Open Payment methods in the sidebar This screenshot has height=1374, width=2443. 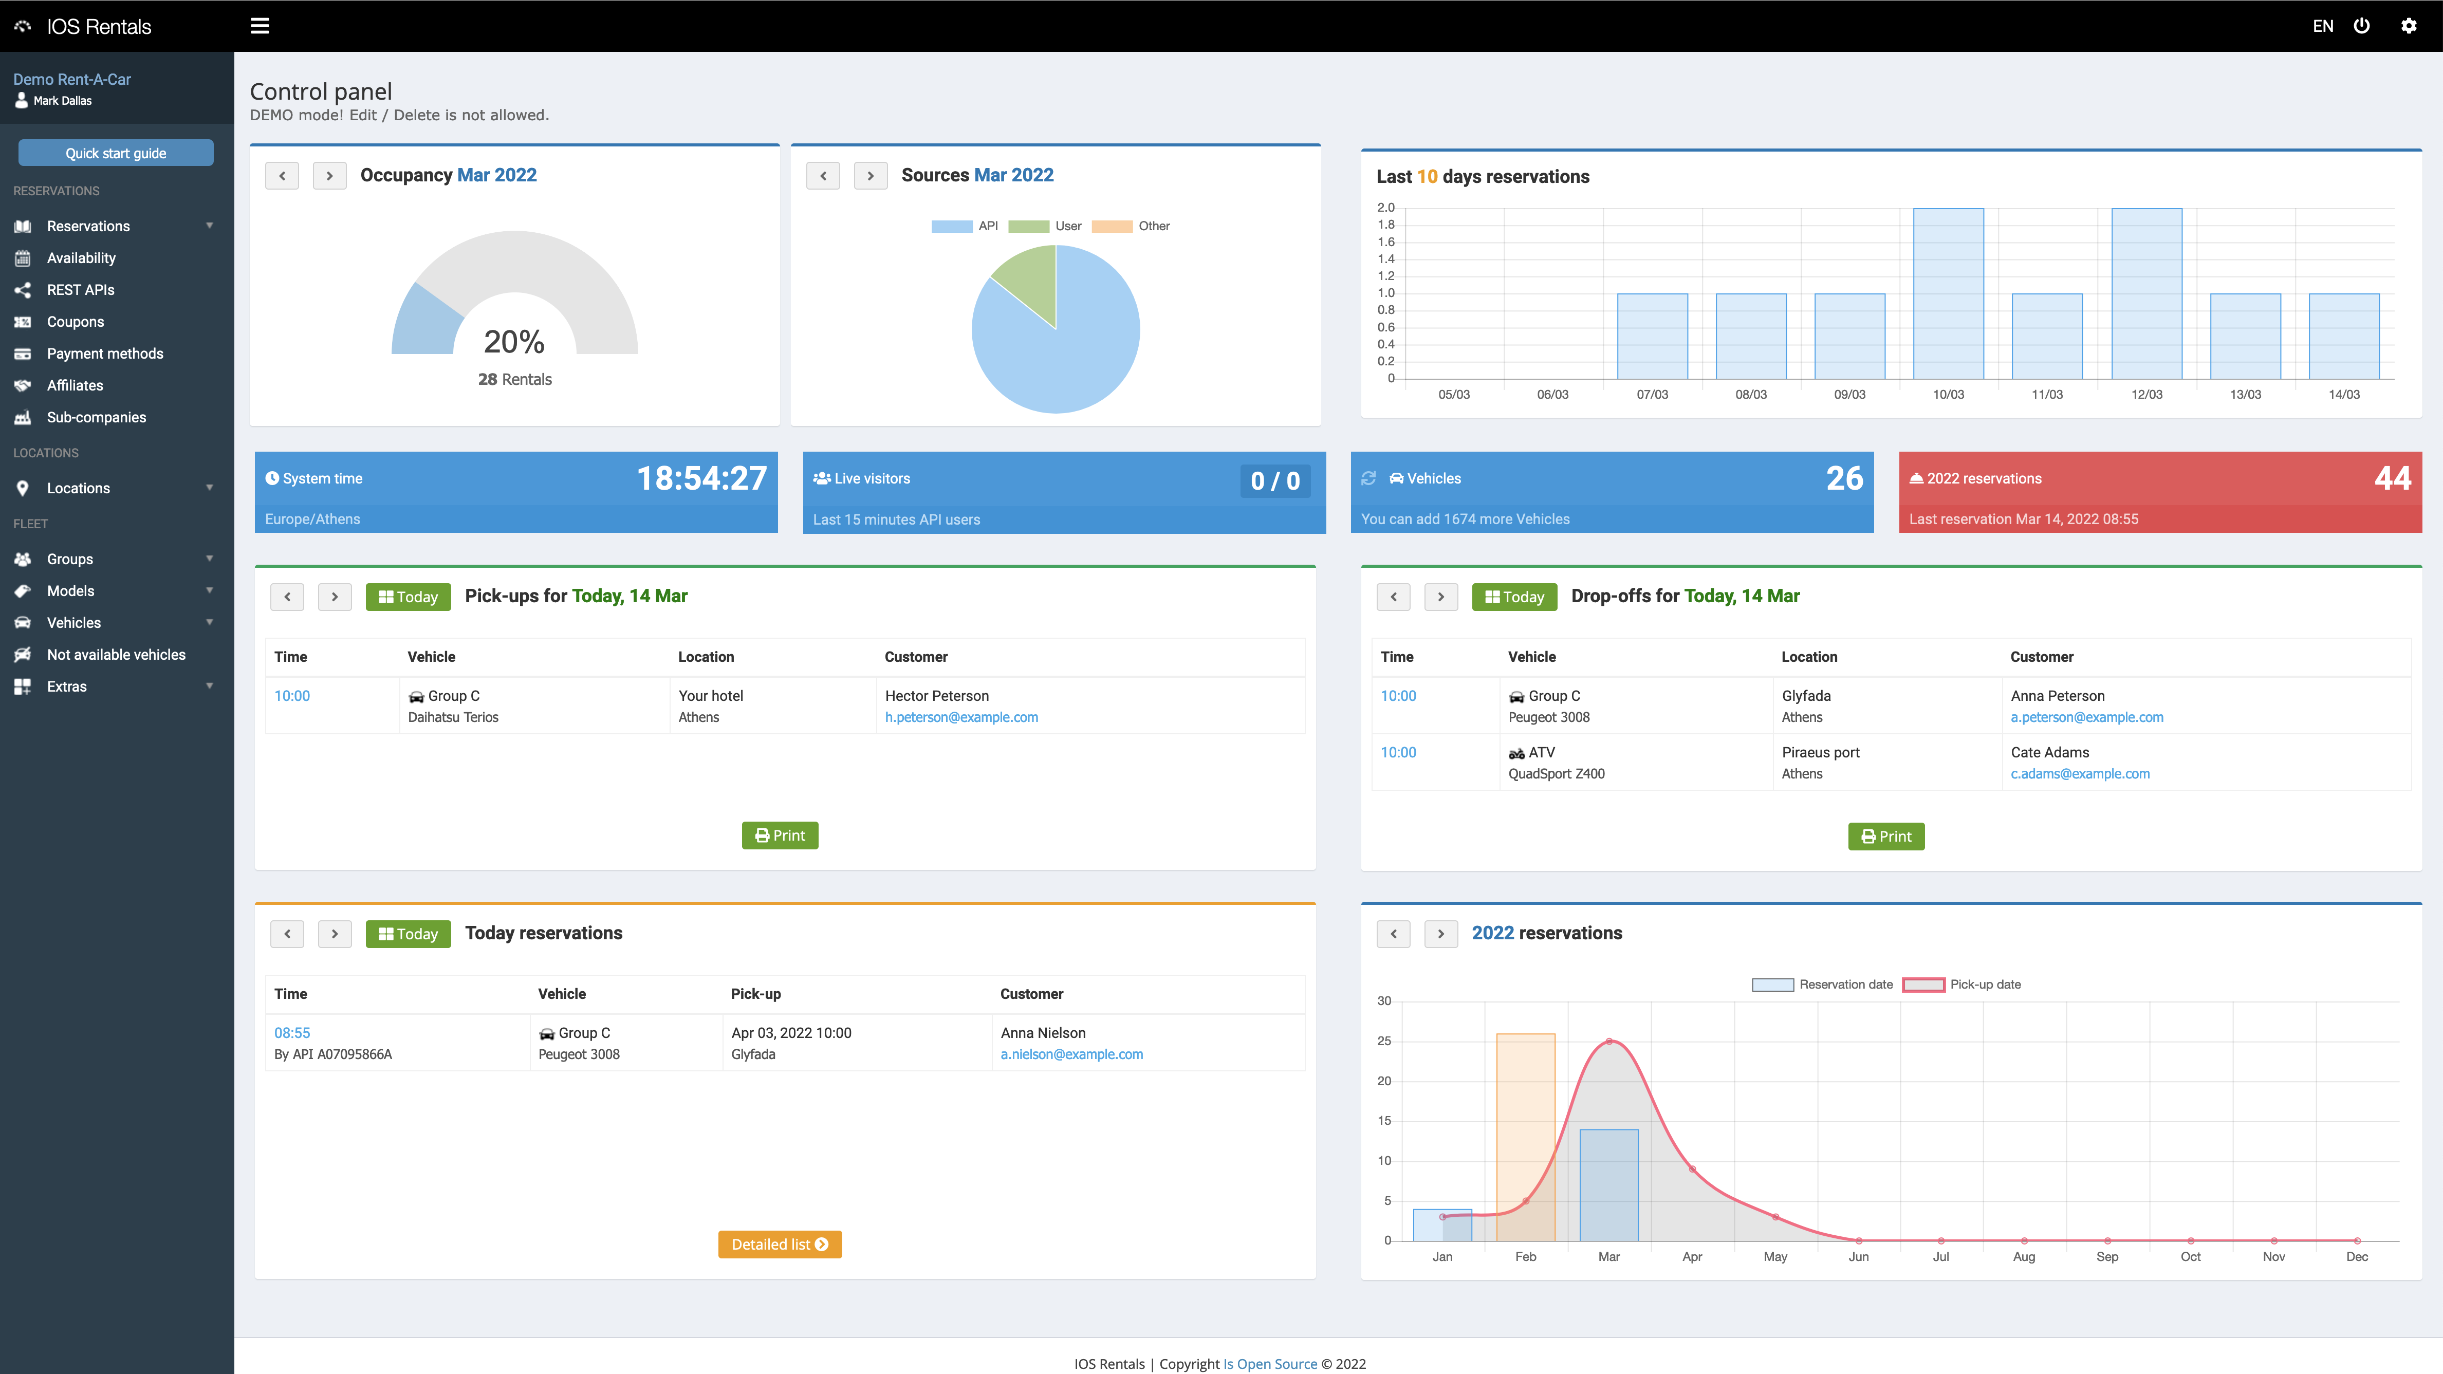105,354
